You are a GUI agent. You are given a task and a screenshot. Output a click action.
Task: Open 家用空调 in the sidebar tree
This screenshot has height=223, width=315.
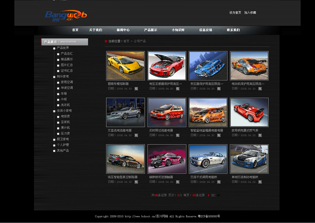click(67, 82)
